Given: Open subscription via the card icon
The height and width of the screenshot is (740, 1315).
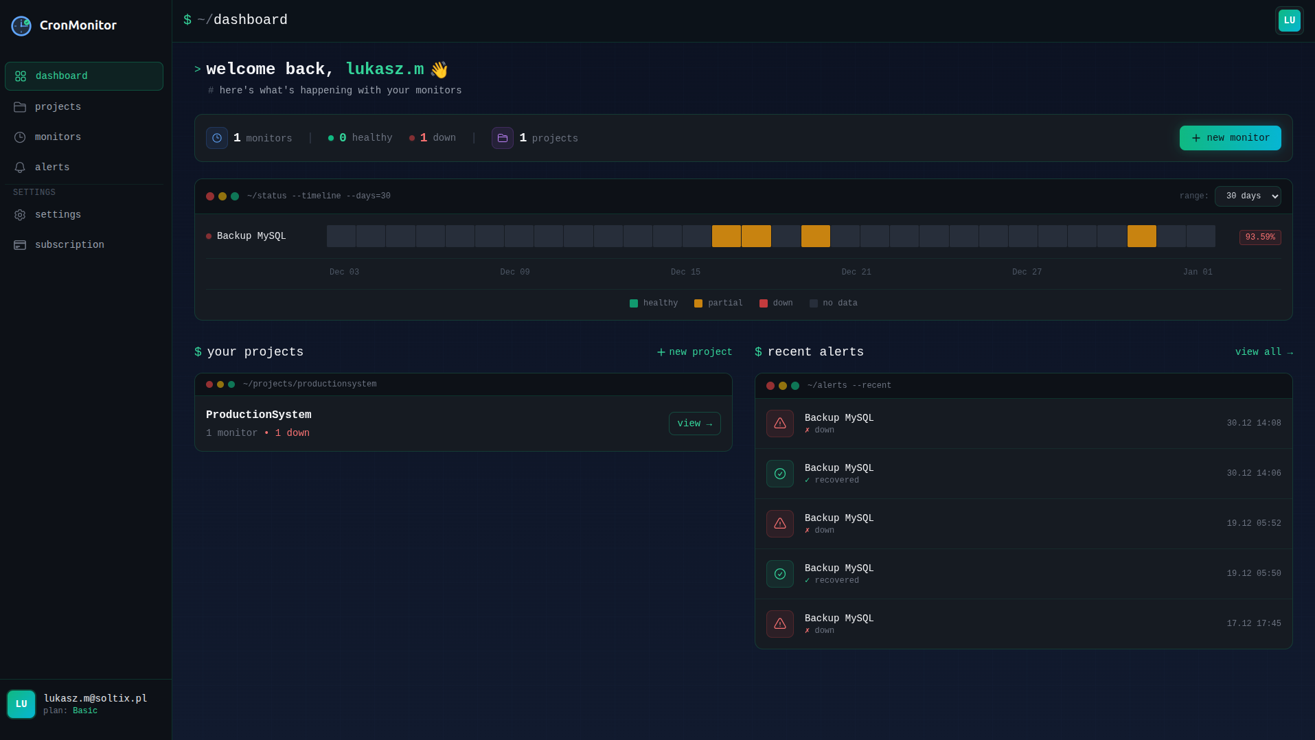Looking at the screenshot, I should click(x=21, y=244).
